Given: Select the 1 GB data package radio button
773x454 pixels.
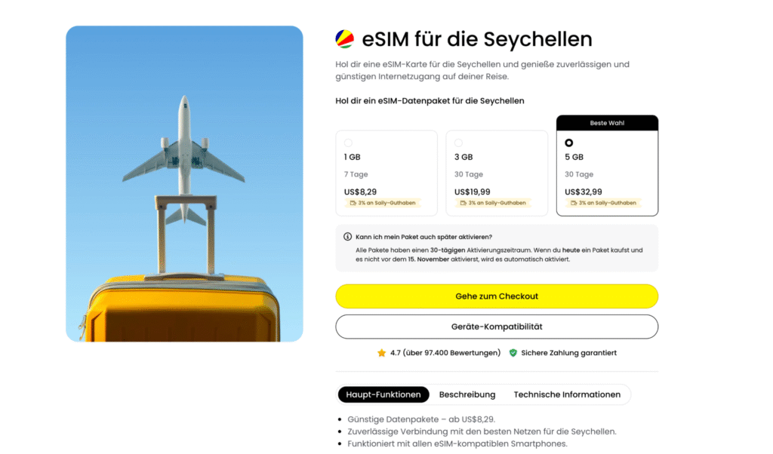Looking at the screenshot, I should pyautogui.click(x=348, y=142).
